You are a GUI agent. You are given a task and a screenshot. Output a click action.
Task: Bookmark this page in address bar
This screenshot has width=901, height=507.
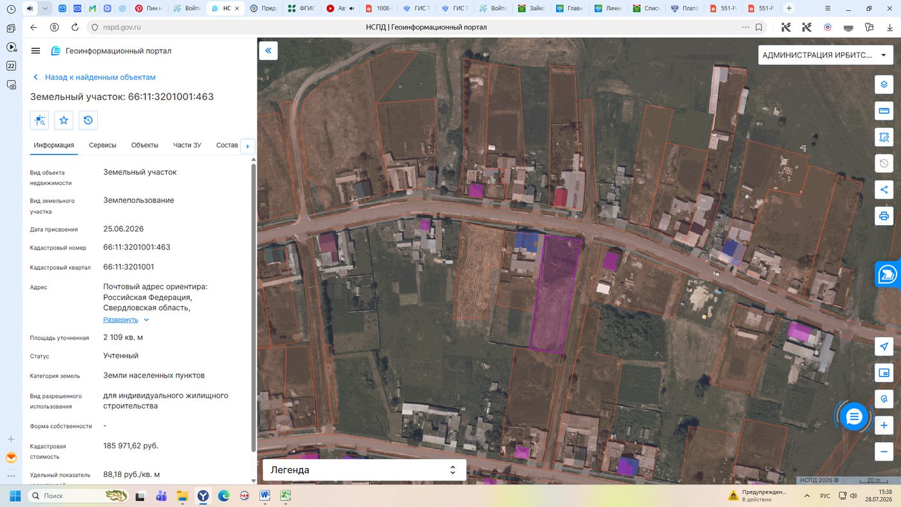759,28
